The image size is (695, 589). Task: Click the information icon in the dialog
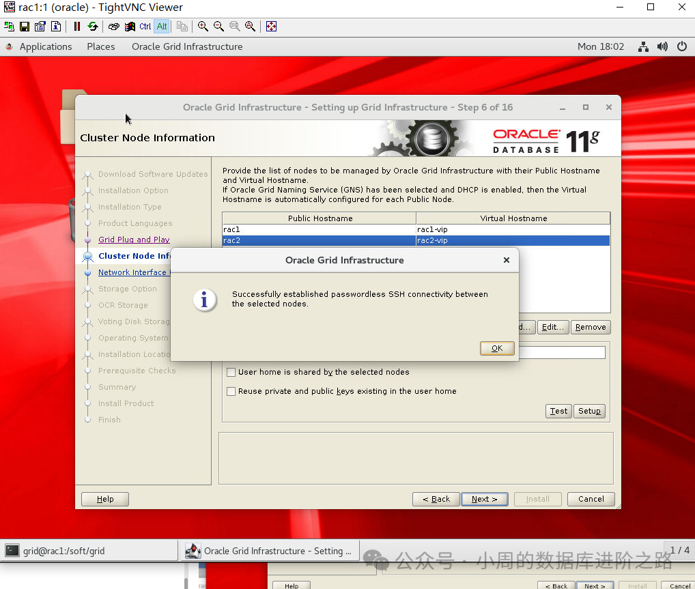(x=204, y=300)
